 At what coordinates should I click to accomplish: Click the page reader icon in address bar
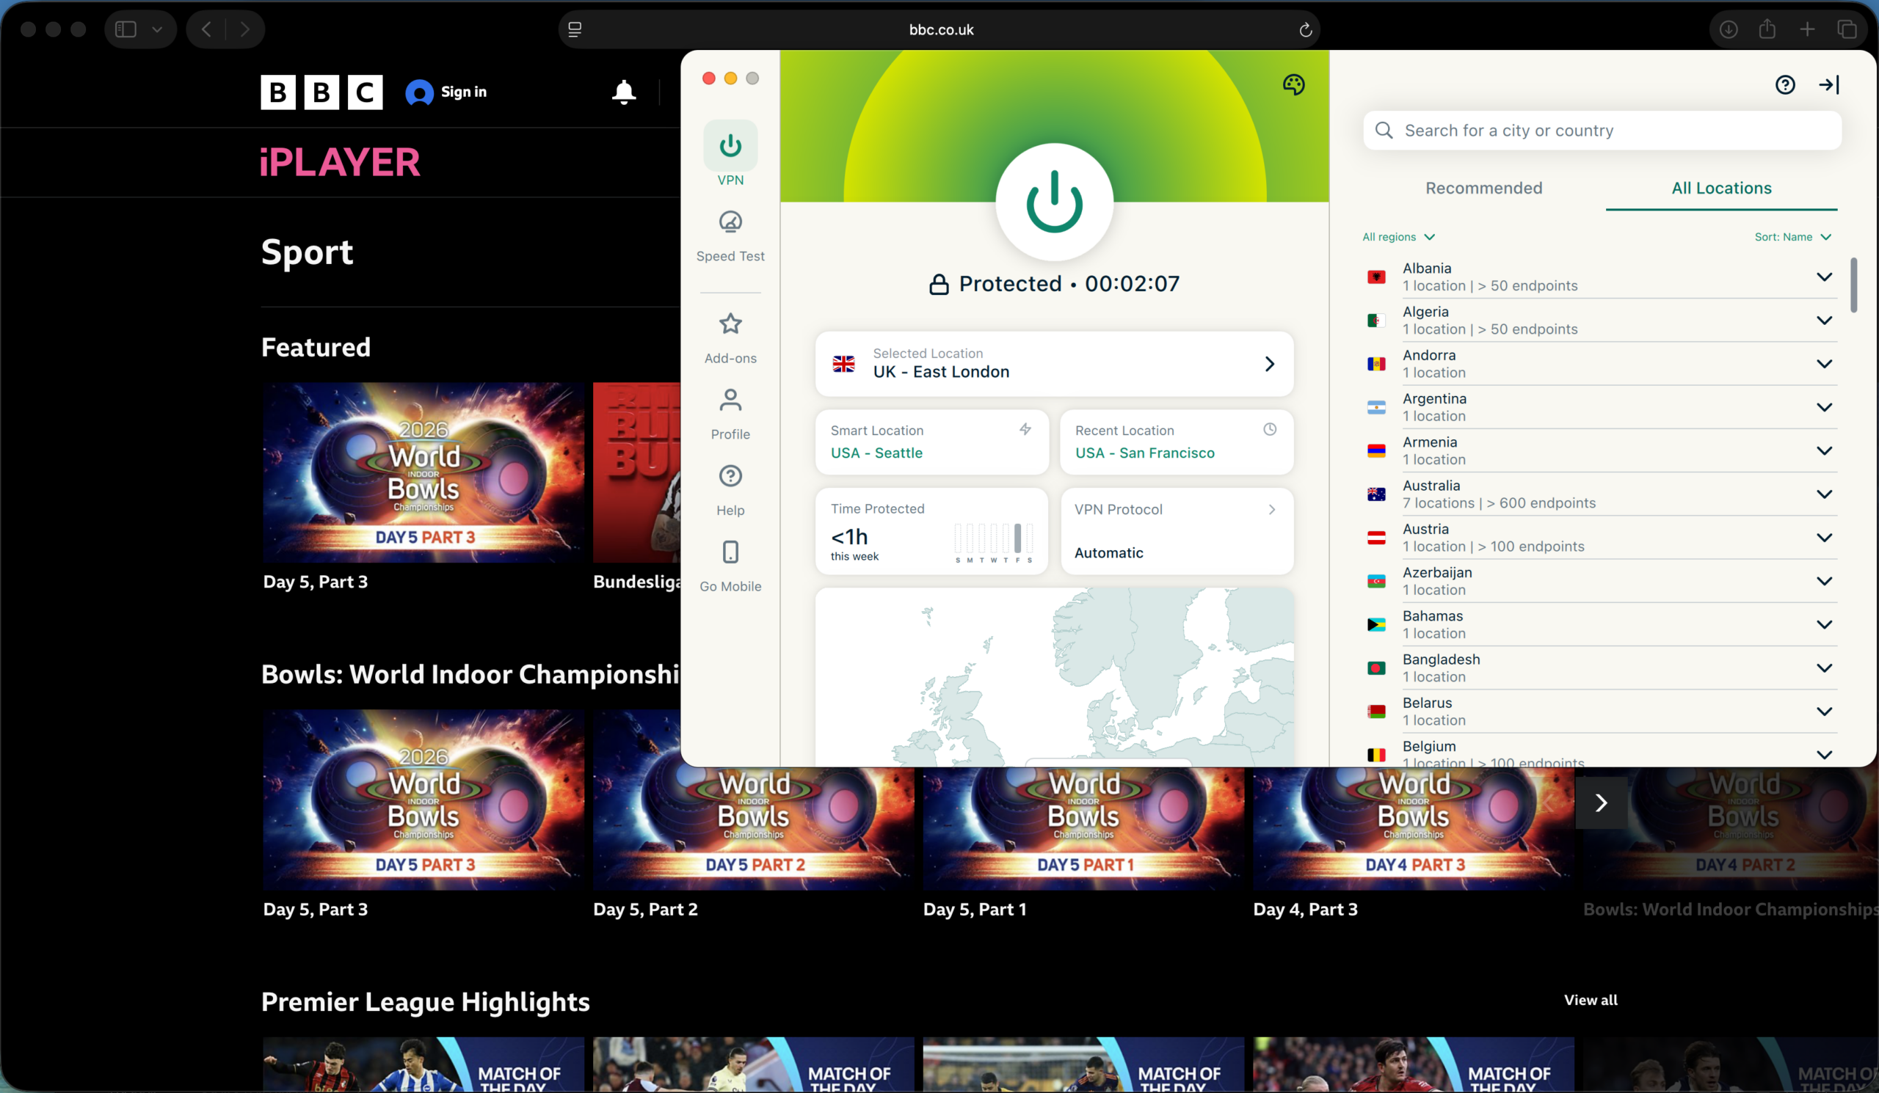click(x=575, y=30)
